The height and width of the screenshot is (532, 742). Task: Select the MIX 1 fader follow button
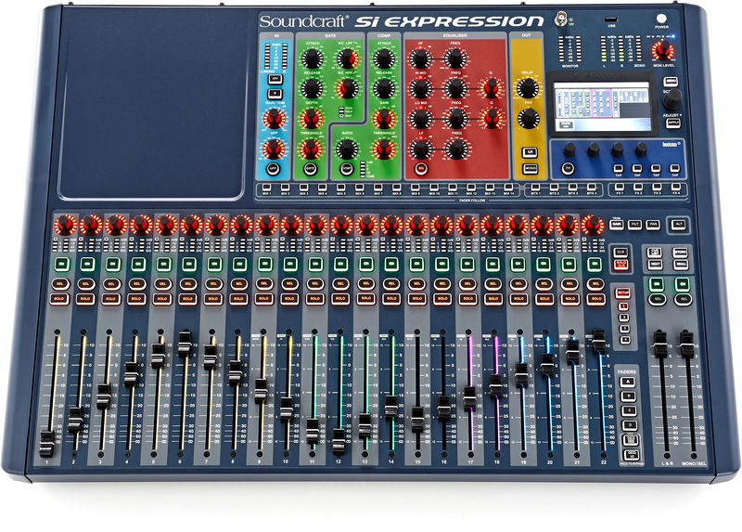pos(267,188)
